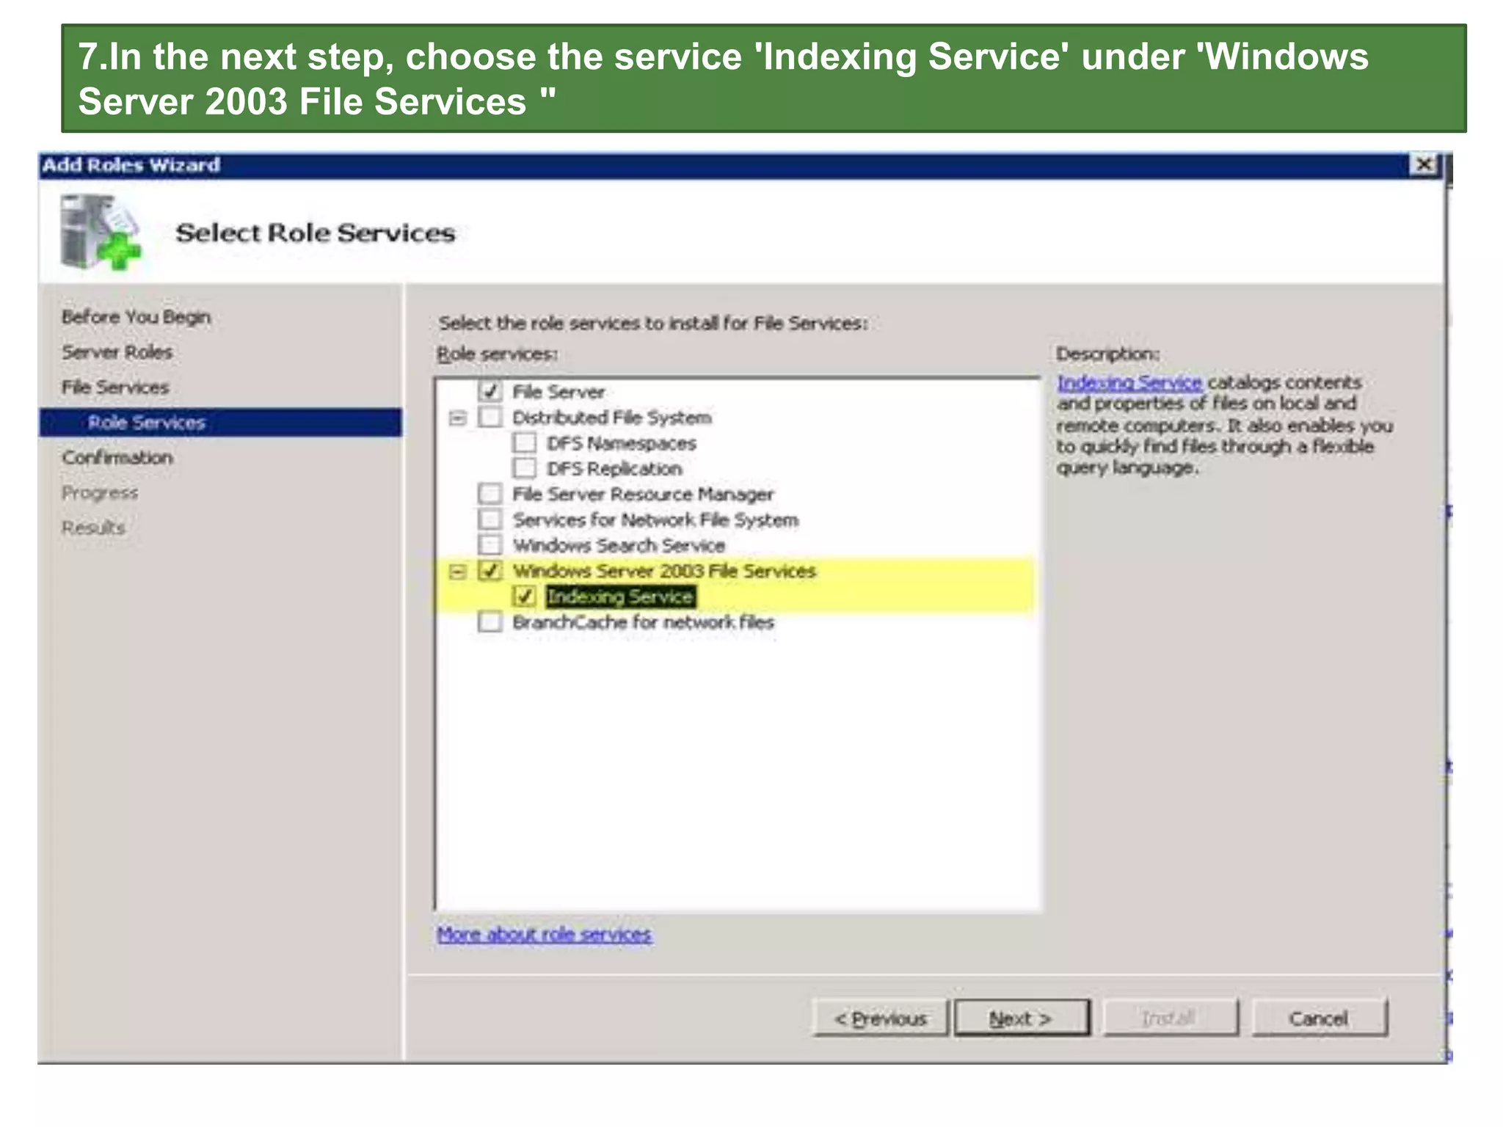The height and width of the screenshot is (1127, 1503).
Task: Enable the DFS Namespaces checkbox
Action: click(524, 443)
